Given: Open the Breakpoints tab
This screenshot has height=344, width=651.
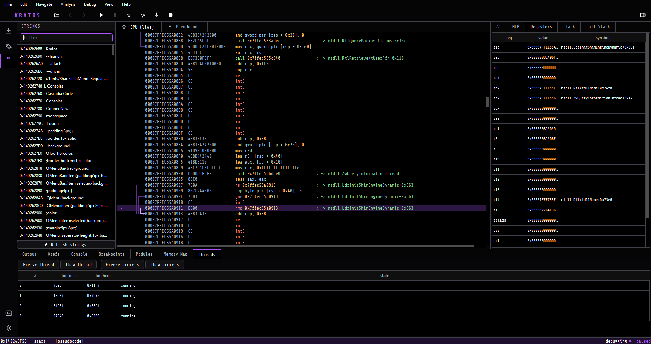Looking at the screenshot, I should pos(112,254).
